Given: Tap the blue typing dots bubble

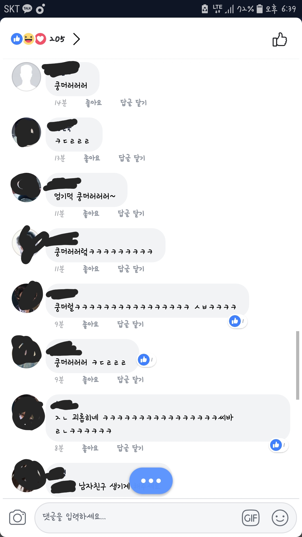Looking at the screenshot, I should coord(151,481).
